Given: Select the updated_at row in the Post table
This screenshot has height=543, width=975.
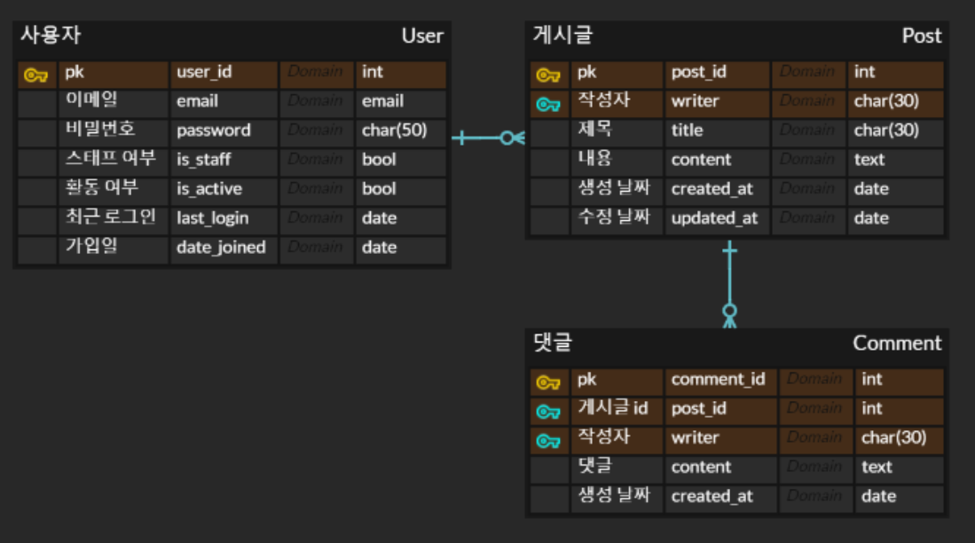Looking at the screenshot, I should click(716, 218).
